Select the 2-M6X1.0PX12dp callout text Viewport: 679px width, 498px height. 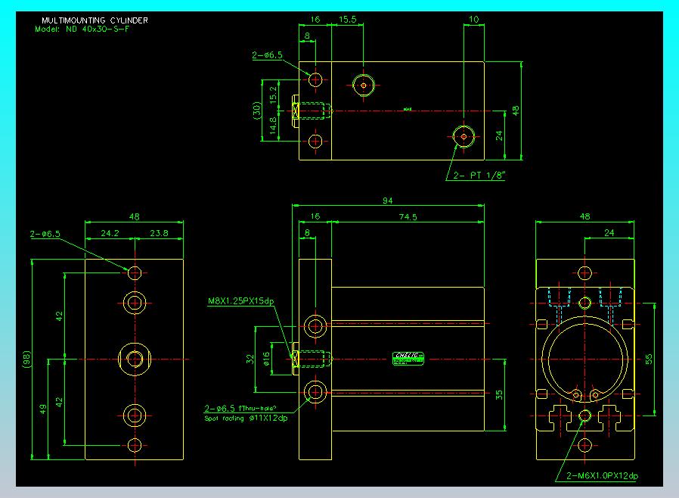point(603,475)
